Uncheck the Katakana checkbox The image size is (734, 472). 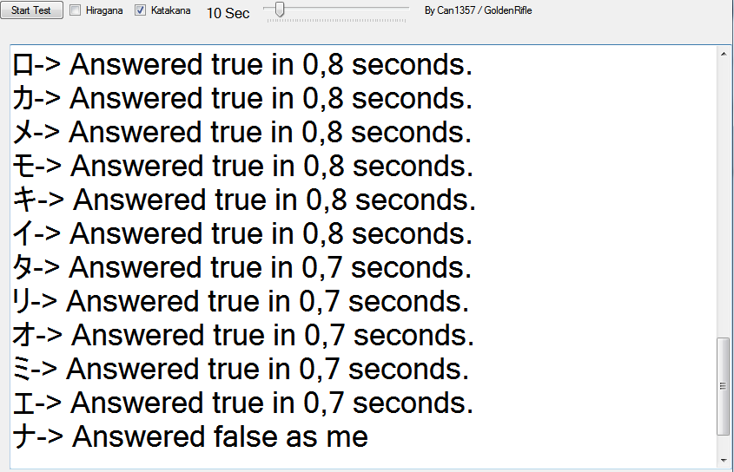pyautogui.click(x=140, y=10)
